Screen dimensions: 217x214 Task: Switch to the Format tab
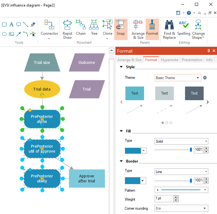tap(151, 60)
